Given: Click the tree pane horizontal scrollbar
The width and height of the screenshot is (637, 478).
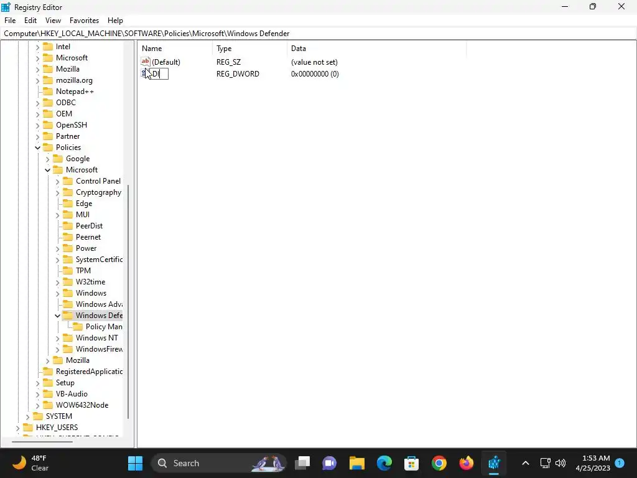Looking at the screenshot, I should pos(42,442).
